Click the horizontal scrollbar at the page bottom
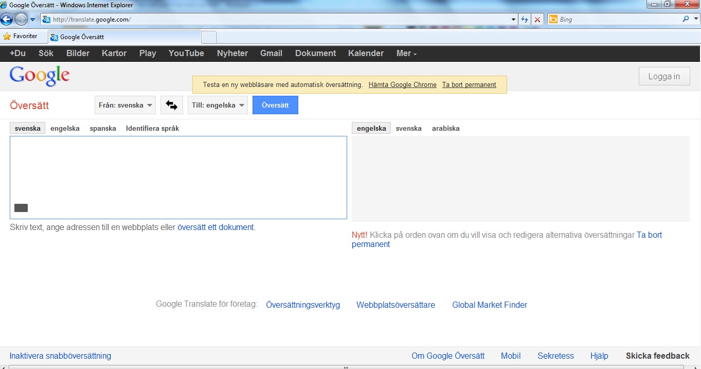This screenshot has height=369, width=701. click(346, 367)
